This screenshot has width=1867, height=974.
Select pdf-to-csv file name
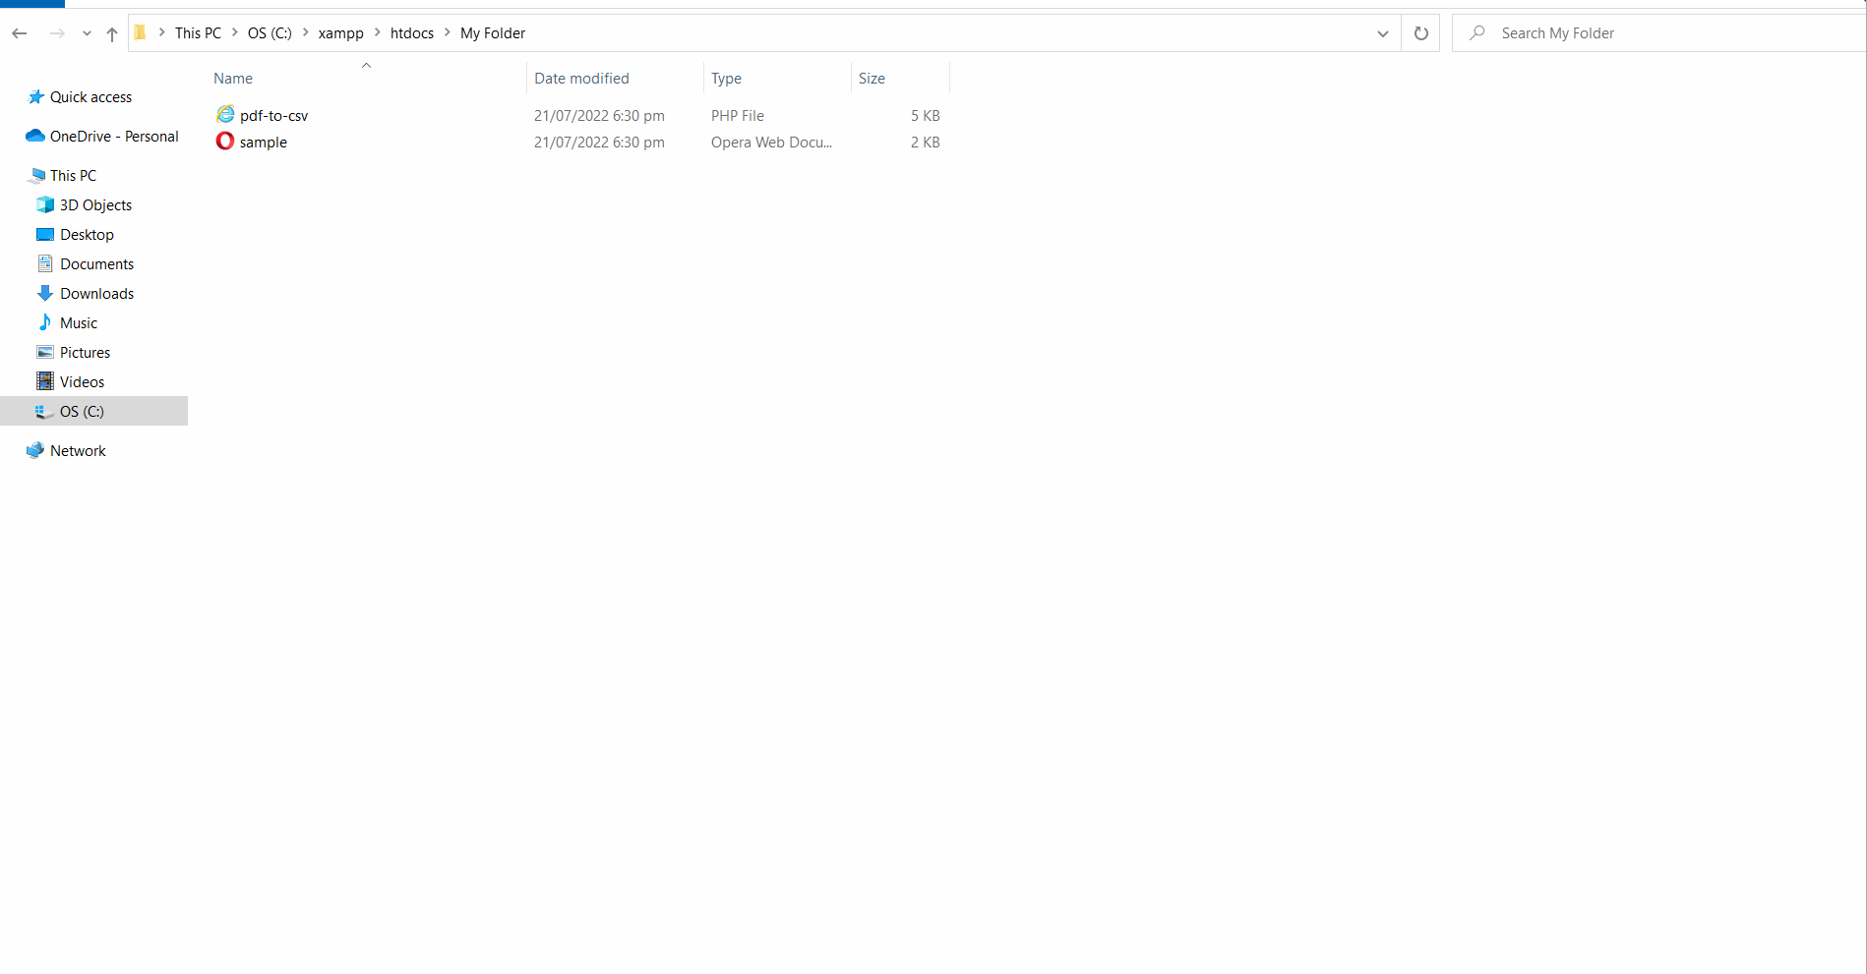(x=273, y=116)
